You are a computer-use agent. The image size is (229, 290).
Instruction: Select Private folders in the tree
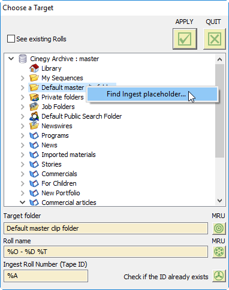62,97
